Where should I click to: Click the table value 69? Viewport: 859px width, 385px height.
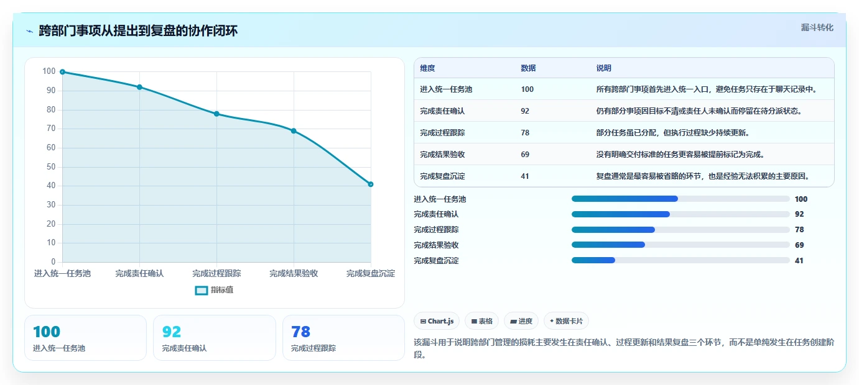(x=525, y=155)
